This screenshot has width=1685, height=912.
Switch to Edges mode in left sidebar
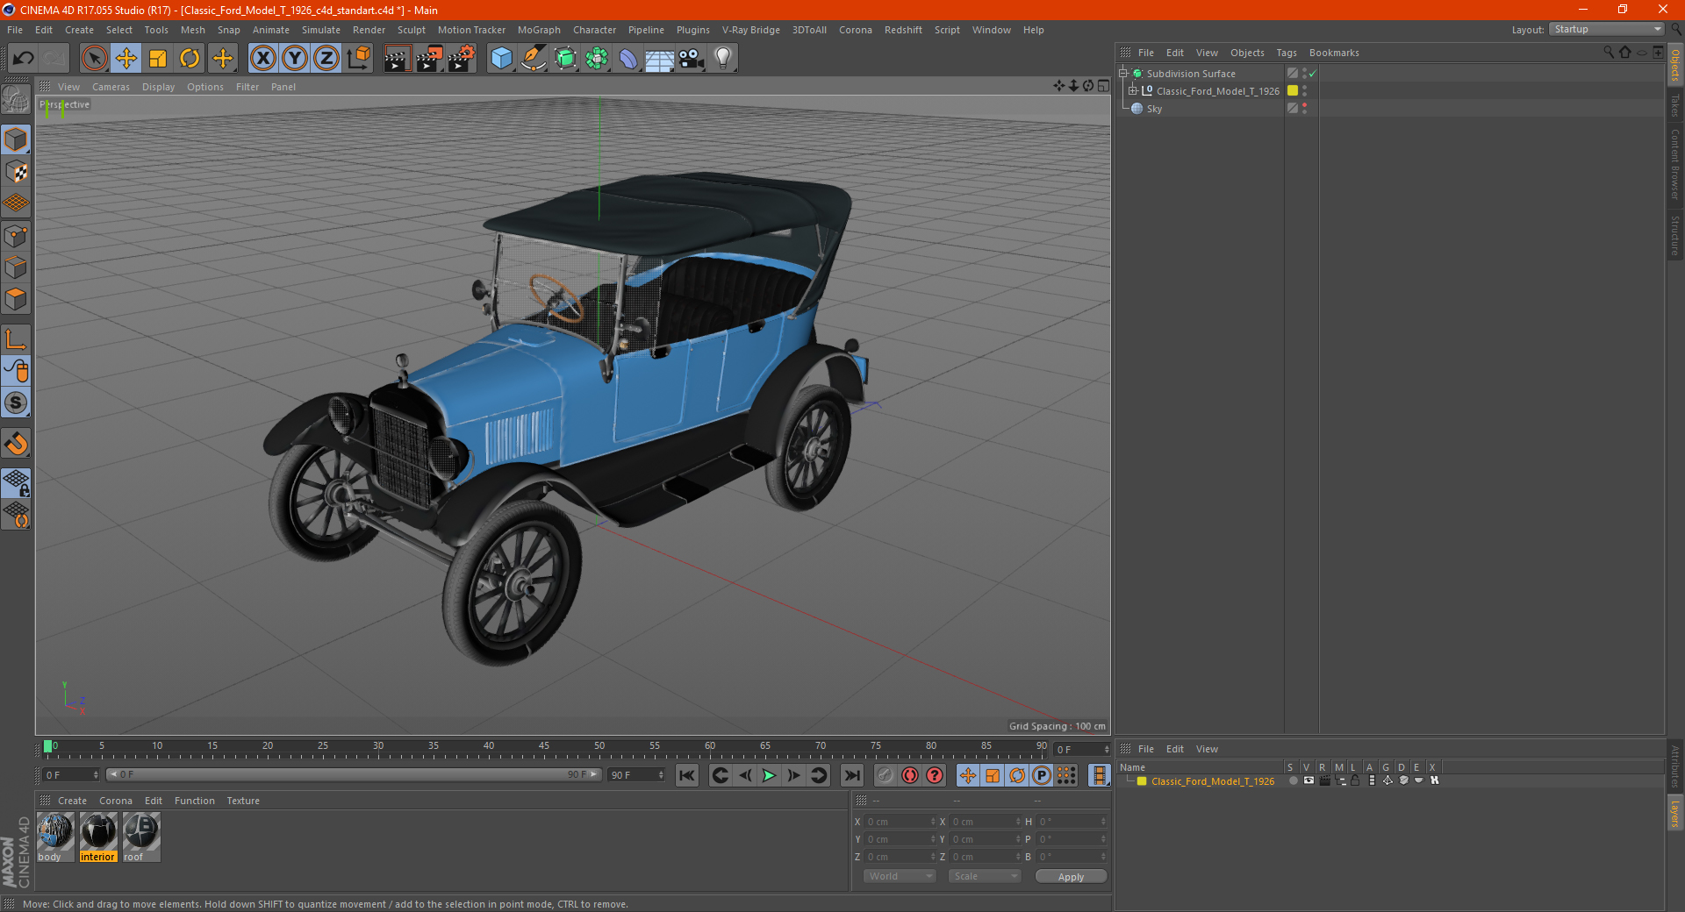click(x=16, y=267)
